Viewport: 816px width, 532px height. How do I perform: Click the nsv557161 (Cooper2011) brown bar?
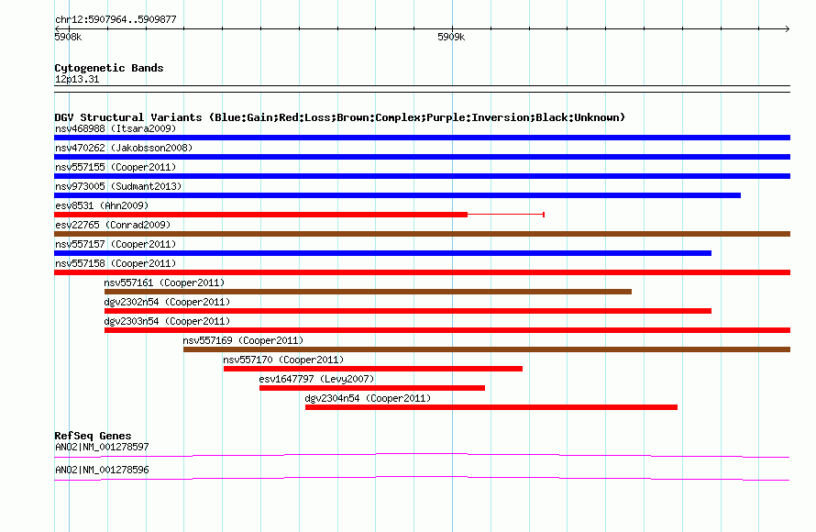368,292
